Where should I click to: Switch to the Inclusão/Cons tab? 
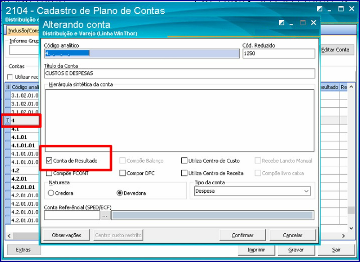point(22,31)
